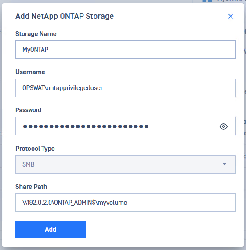The image size is (246, 250).
Task: Open the Protocol Type SMB dropdown
Action: [x=126, y=164]
